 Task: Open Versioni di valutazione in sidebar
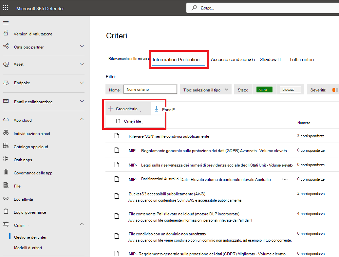pyautogui.click(x=33, y=34)
